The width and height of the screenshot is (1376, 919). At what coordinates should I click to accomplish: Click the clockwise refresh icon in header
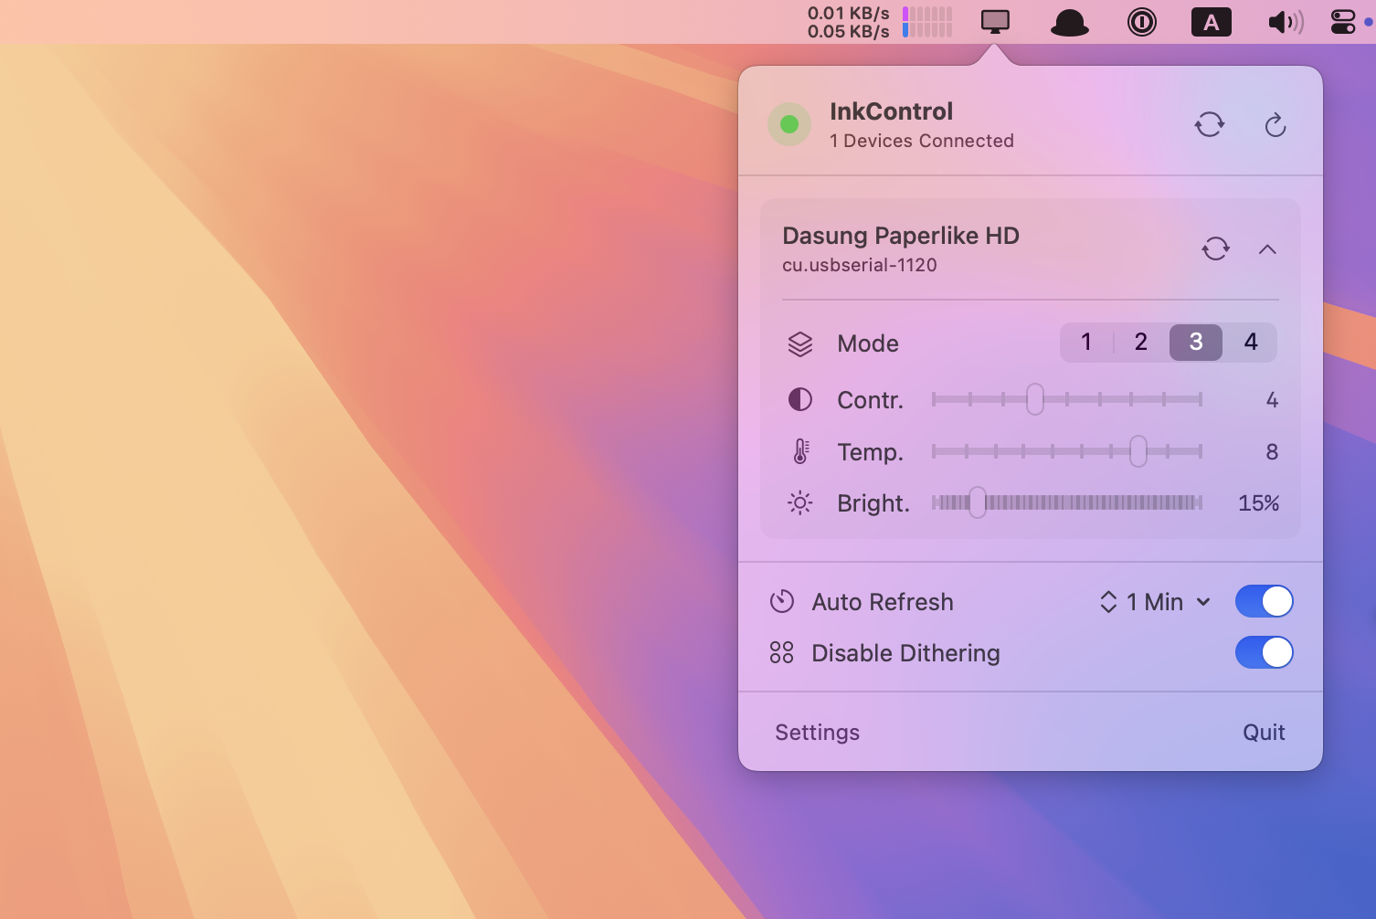tap(1275, 125)
